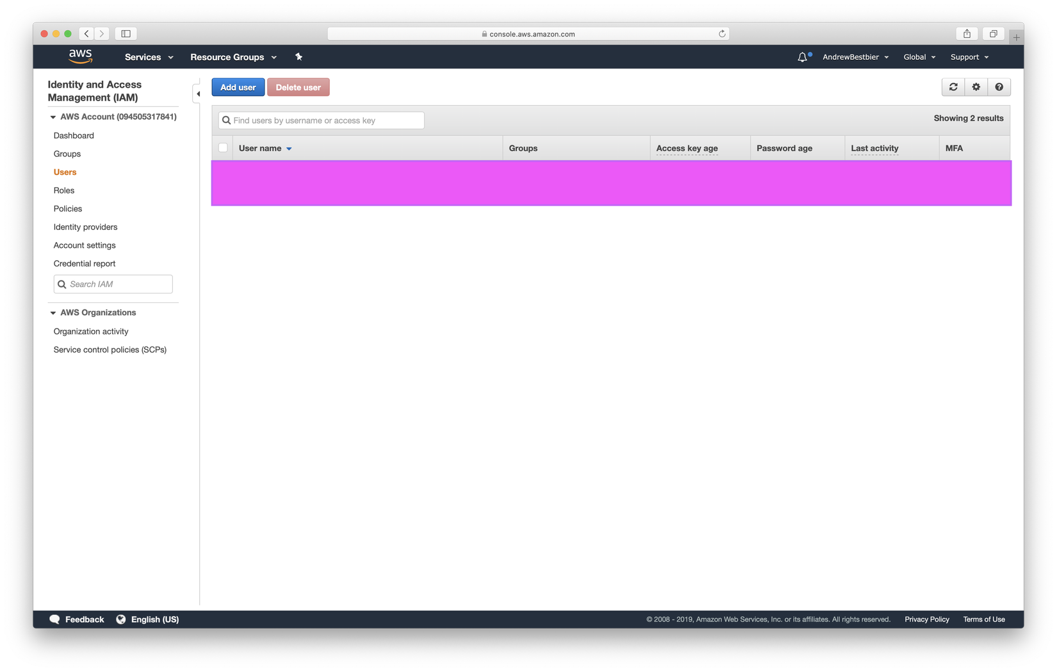The height and width of the screenshot is (672, 1057).
Task: Click the Safari forward arrow
Action: coord(102,33)
